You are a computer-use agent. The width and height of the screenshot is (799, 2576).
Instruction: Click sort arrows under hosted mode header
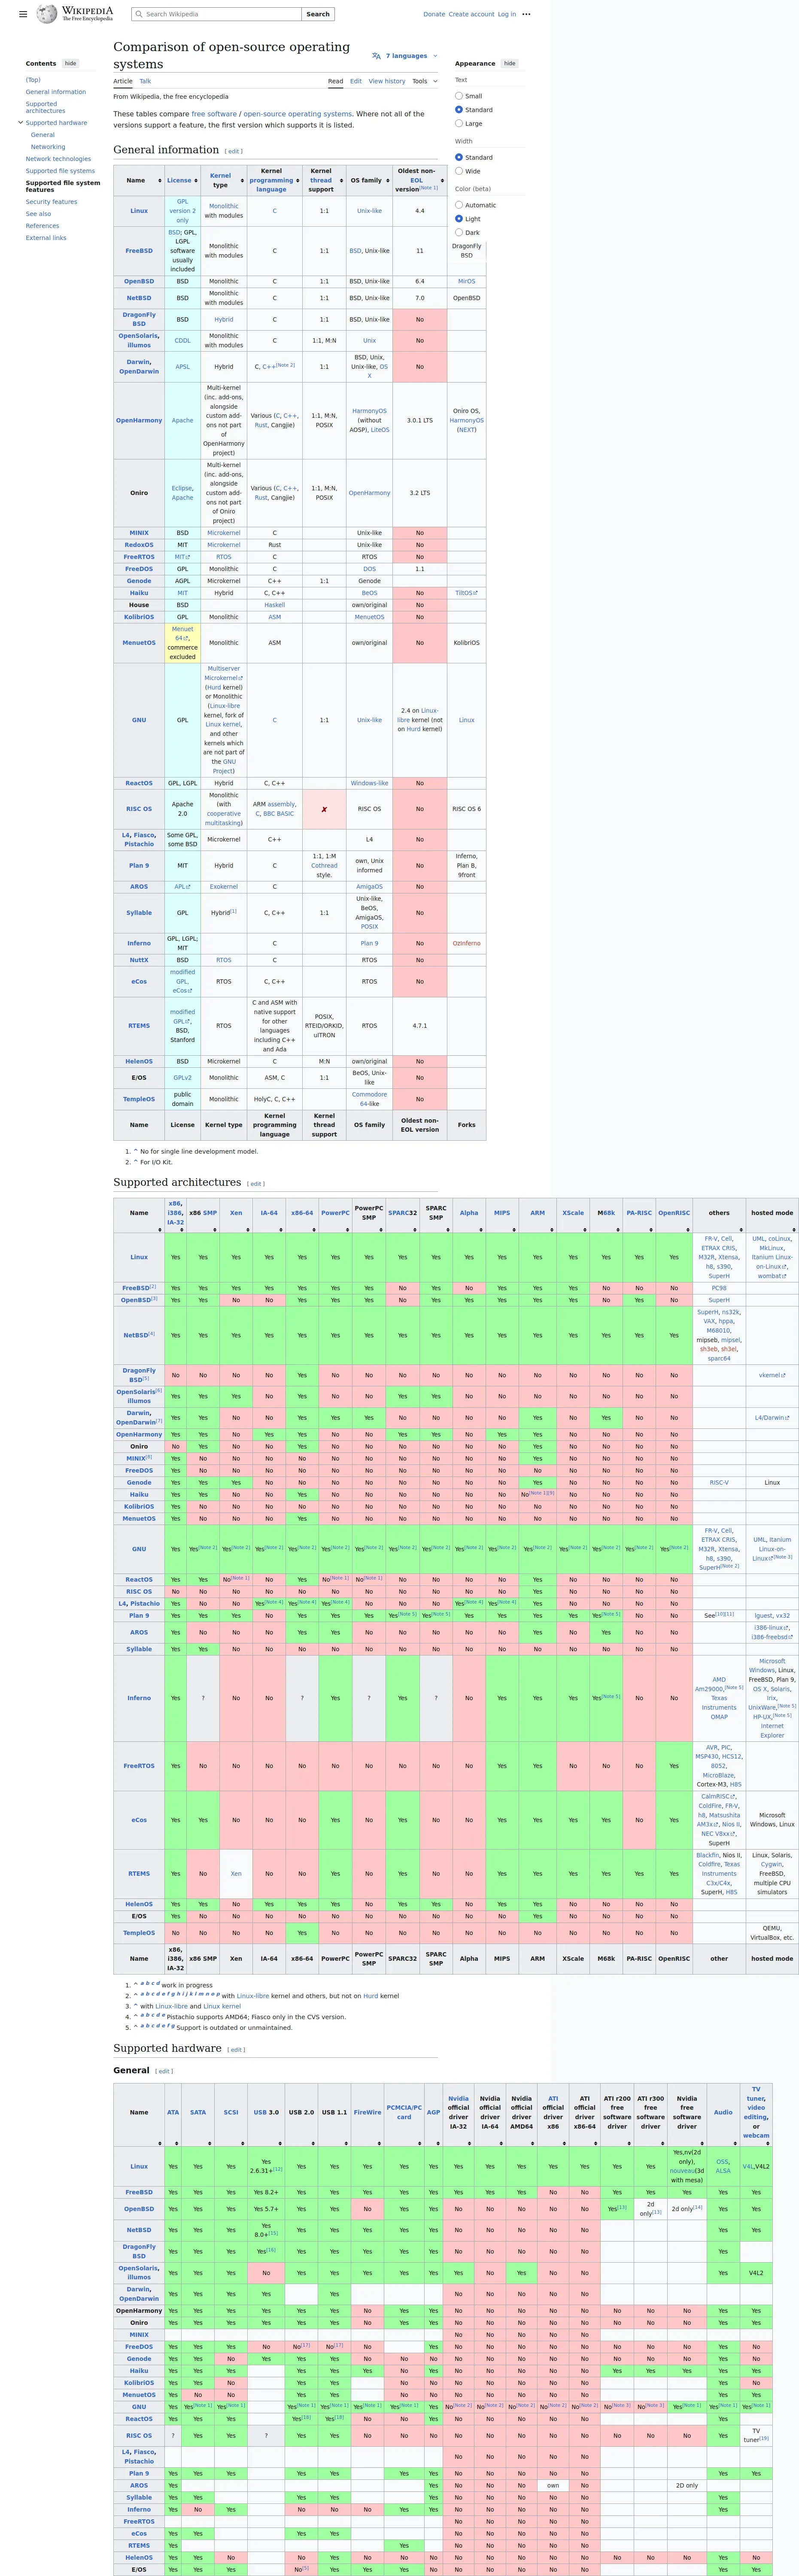click(794, 1229)
